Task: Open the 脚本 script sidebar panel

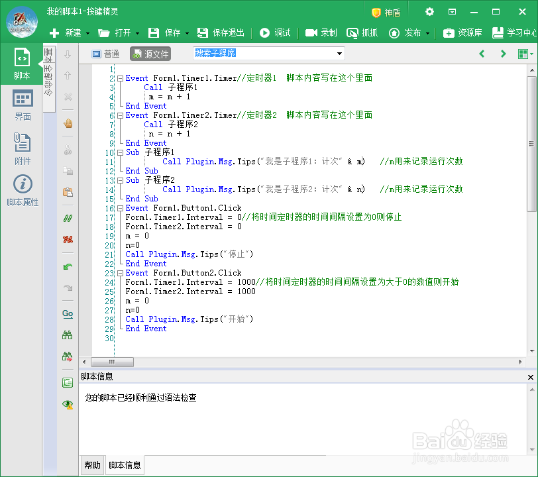Action: [x=22, y=64]
